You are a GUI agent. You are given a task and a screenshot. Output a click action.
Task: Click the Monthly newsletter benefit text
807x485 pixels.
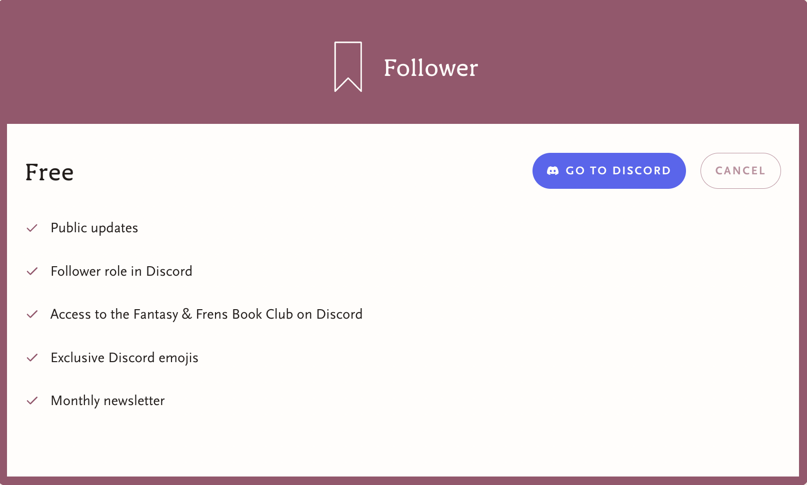tap(108, 401)
